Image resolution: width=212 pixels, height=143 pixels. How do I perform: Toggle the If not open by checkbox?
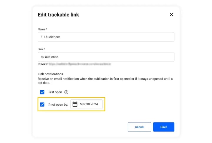[42, 104]
